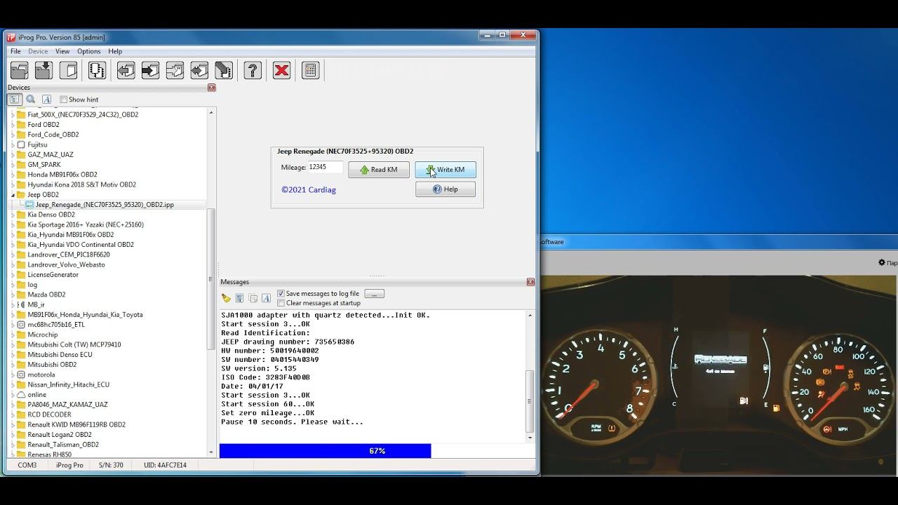The height and width of the screenshot is (505, 898).
Task: Click the red X stop icon
Action: [281, 70]
